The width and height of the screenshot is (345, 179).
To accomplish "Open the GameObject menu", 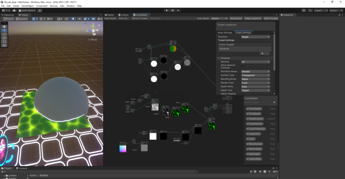I will [x=27, y=6].
